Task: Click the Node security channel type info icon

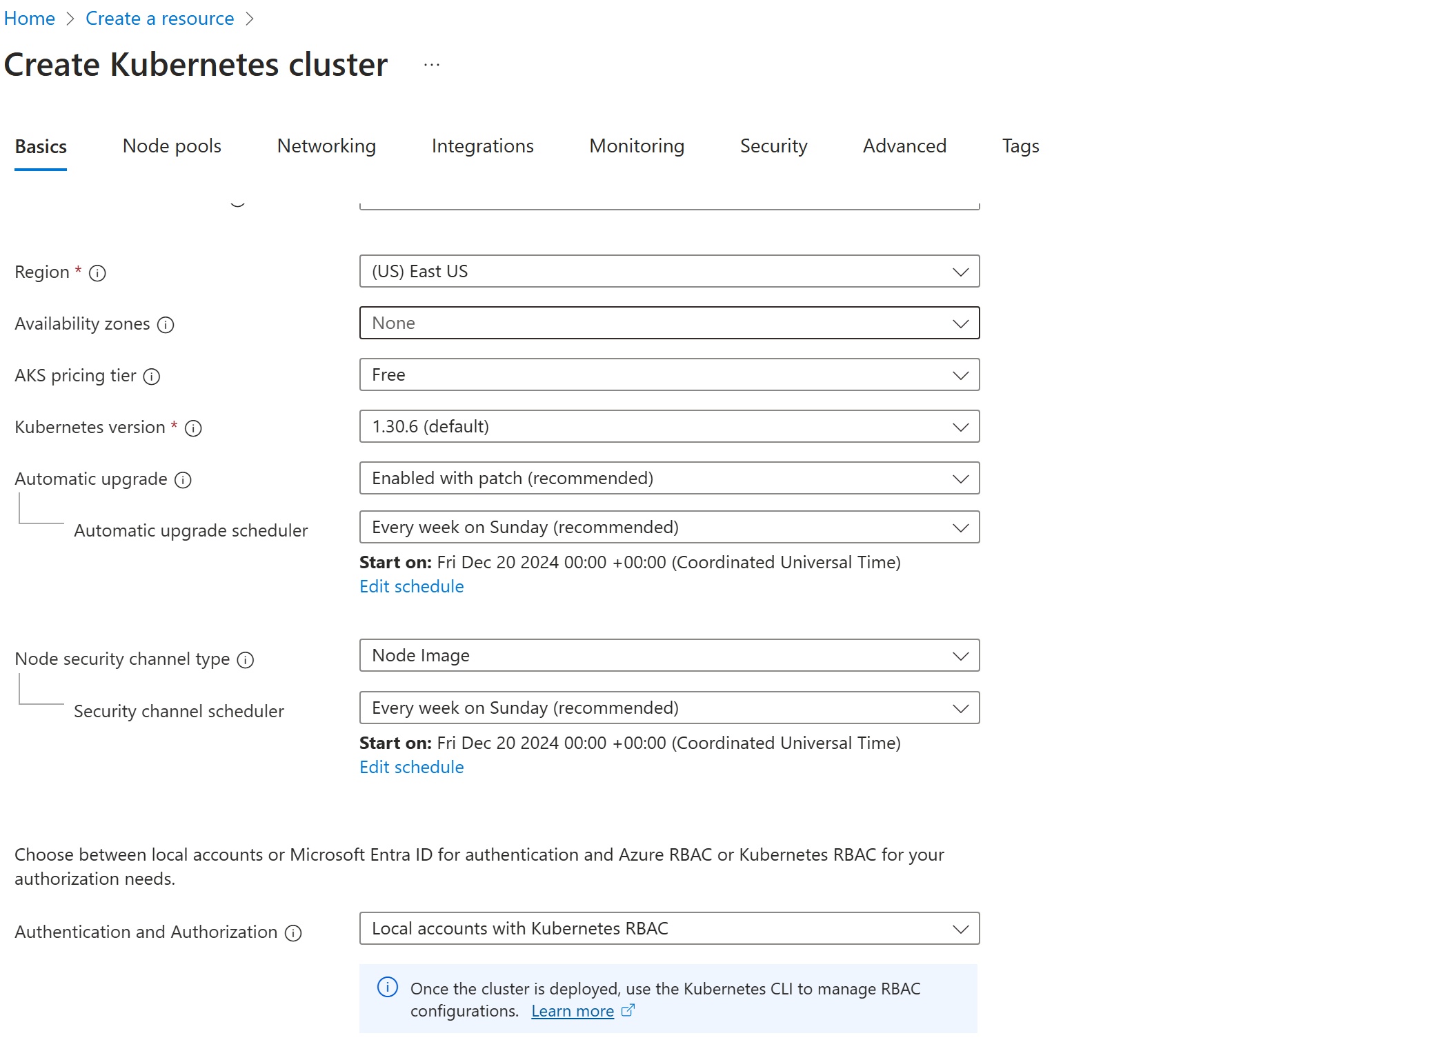Action: [x=246, y=660]
